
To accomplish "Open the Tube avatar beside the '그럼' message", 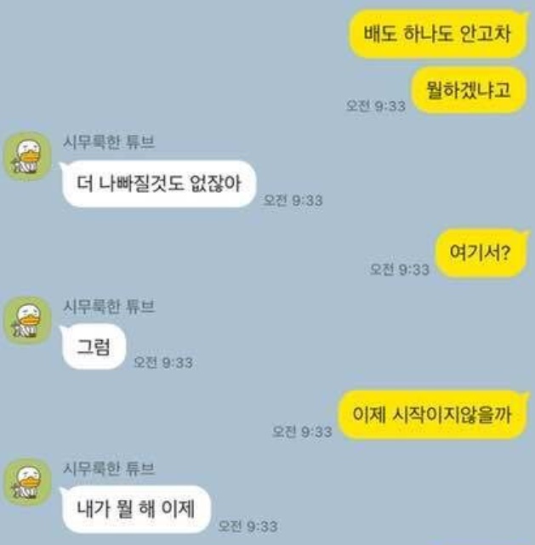I will pyautogui.click(x=27, y=321).
